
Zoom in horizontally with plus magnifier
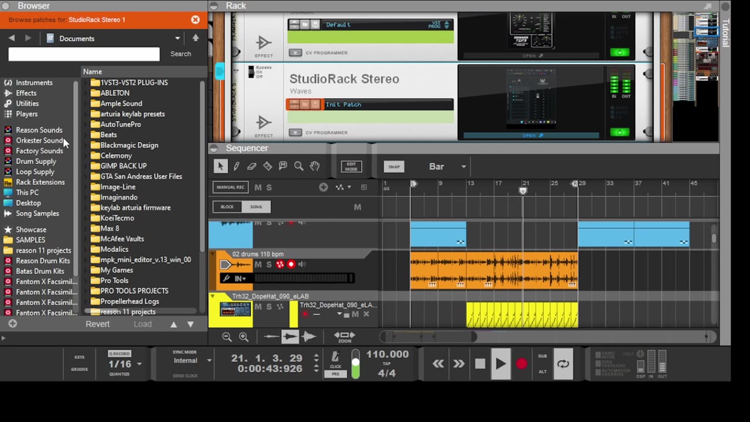[x=244, y=336]
